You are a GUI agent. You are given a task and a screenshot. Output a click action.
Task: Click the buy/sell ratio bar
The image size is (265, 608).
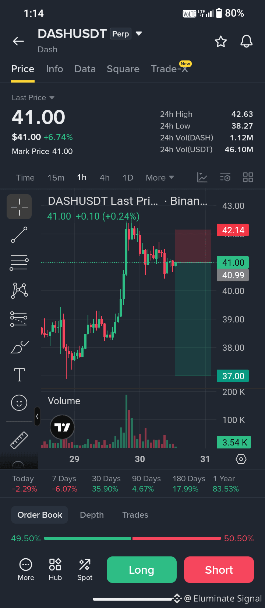coord(132,538)
